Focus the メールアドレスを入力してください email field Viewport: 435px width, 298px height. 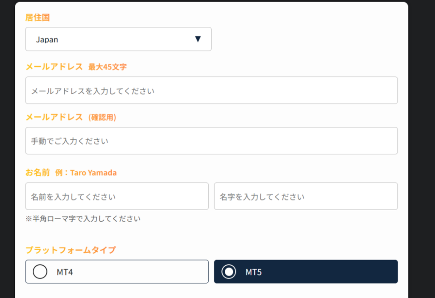212,90
